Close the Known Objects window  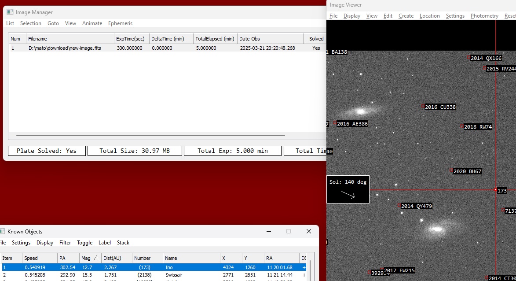tap(309, 231)
